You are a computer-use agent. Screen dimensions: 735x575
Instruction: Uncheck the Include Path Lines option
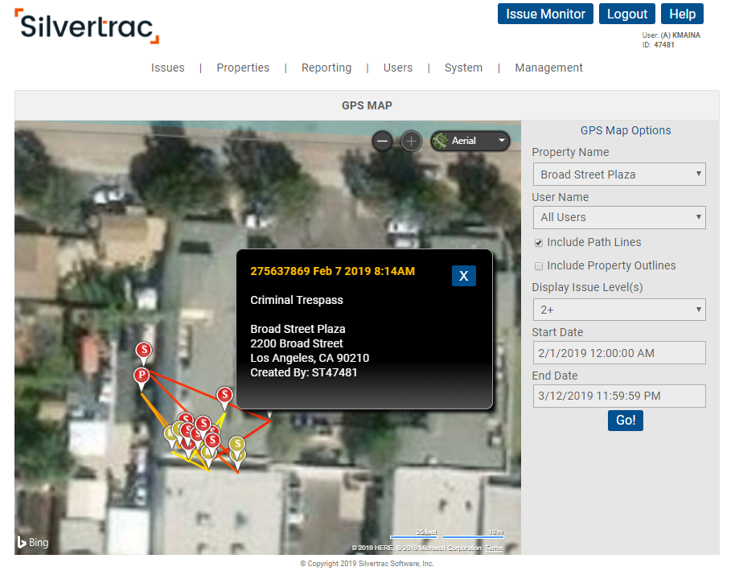[539, 242]
